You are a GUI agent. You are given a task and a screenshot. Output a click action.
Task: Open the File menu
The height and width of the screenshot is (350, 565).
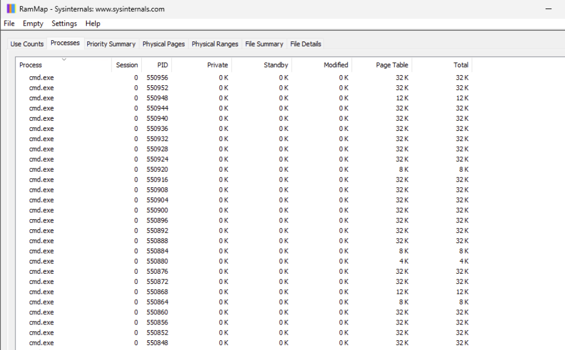point(9,23)
